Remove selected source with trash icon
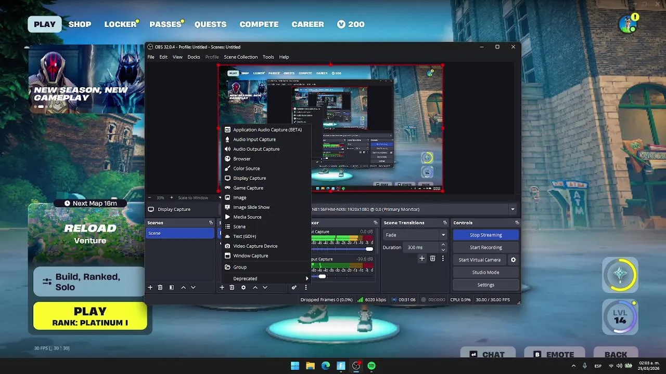 [232, 287]
